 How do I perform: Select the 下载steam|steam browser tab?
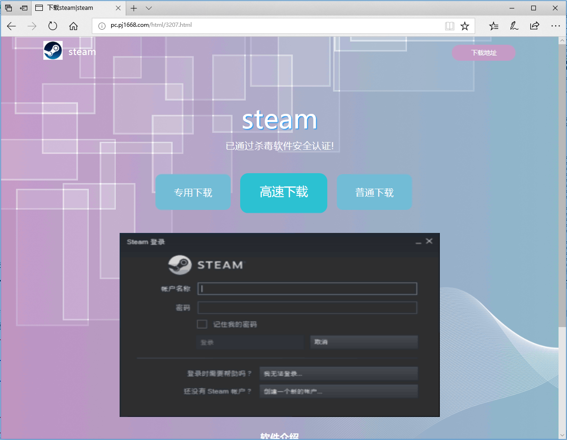(75, 8)
